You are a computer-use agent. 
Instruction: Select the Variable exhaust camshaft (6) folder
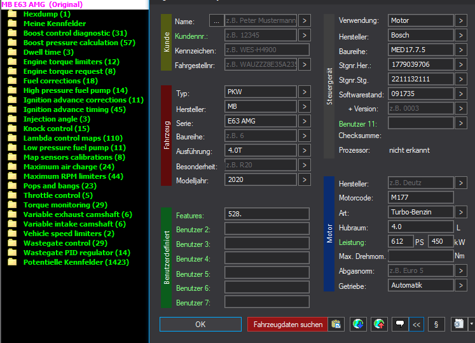(x=78, y=214)
